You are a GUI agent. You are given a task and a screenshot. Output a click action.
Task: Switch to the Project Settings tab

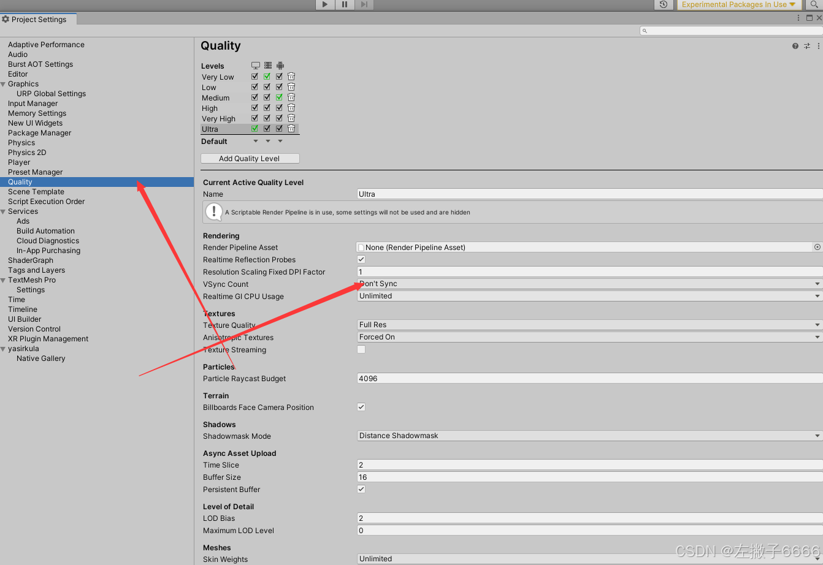pyautogui.click(x=38, y=19)
